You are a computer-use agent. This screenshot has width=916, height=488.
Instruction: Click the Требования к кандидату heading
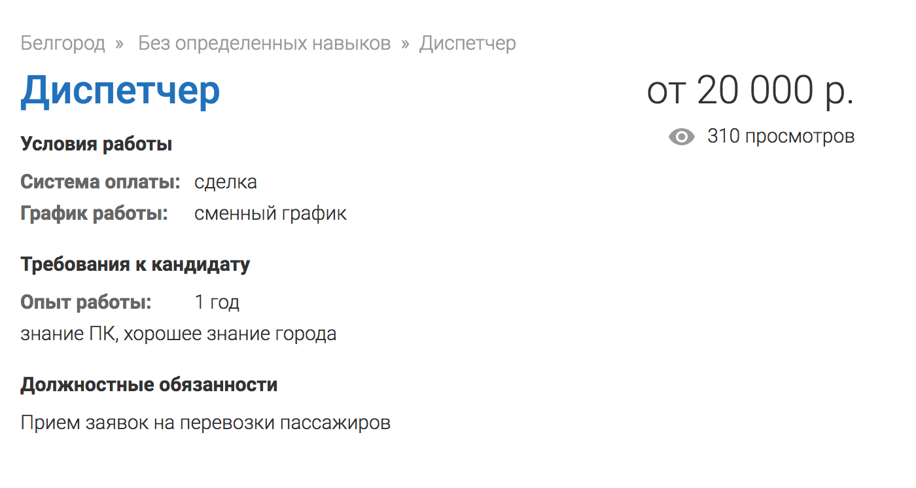(135, 264)
